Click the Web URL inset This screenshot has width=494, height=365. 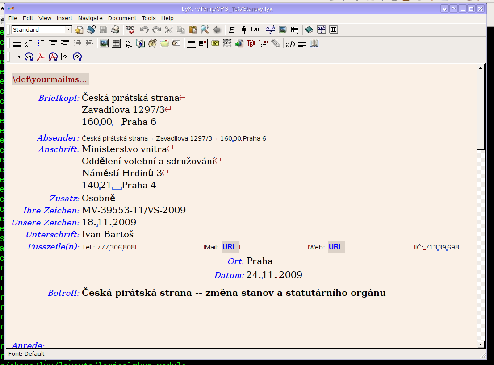[336, 247]
